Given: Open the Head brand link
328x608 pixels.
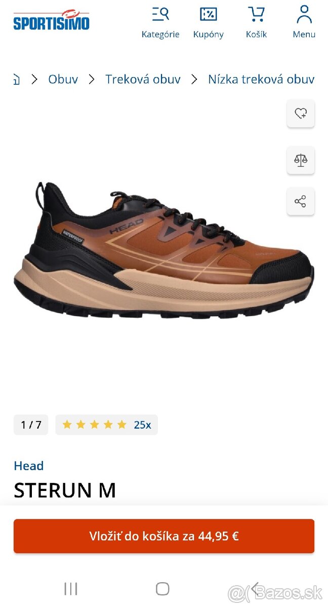Looking at the screenshot, I should click(x=29, y=466).
